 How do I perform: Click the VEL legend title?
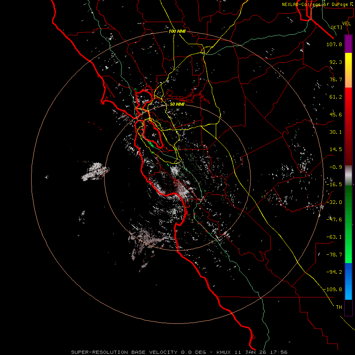[x=346, y=24]
